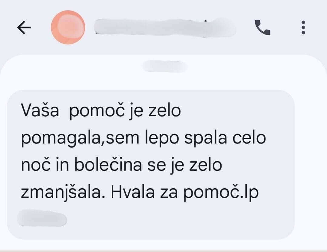Call the contact with phone icon

point(263,27)
